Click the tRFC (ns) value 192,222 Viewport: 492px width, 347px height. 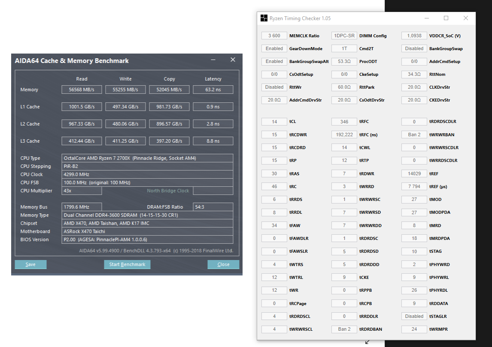344,135
